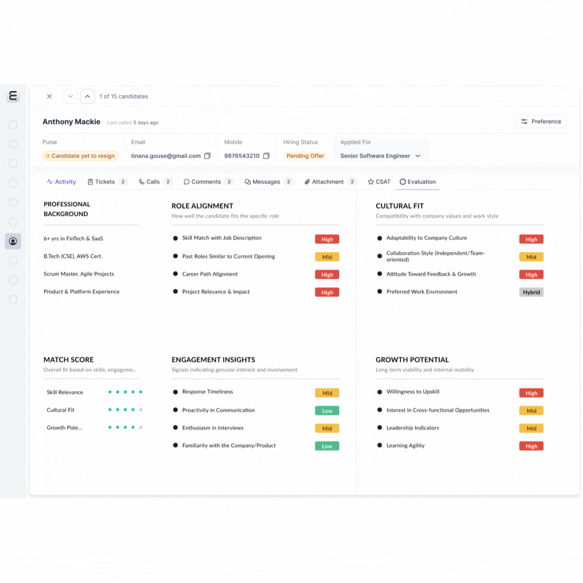The height and width of the screenshot is (583, 583).
Task: Click the Candidate yet to resign pulse
Action: click(x=80, y=156)
